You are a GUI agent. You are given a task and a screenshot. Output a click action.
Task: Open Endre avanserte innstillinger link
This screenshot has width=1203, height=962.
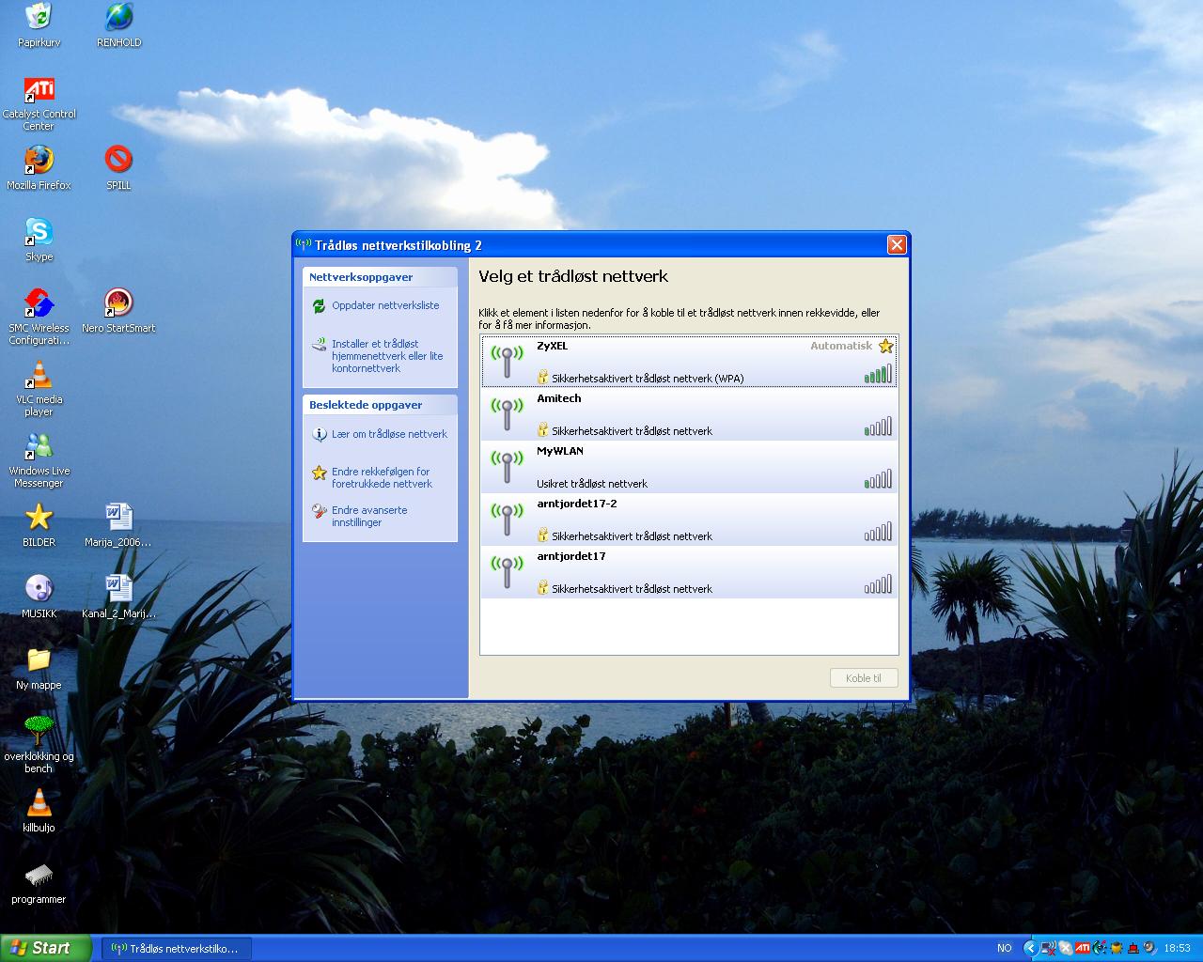click(x=369, y=516)
